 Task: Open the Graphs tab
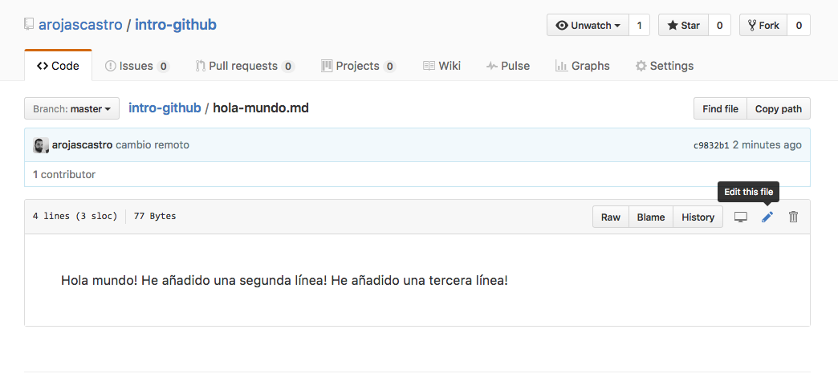click(x=582, y=66)
